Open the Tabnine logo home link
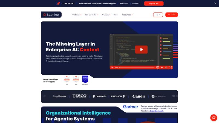Screen dimensions: 219x123 (x=51, y=14)
